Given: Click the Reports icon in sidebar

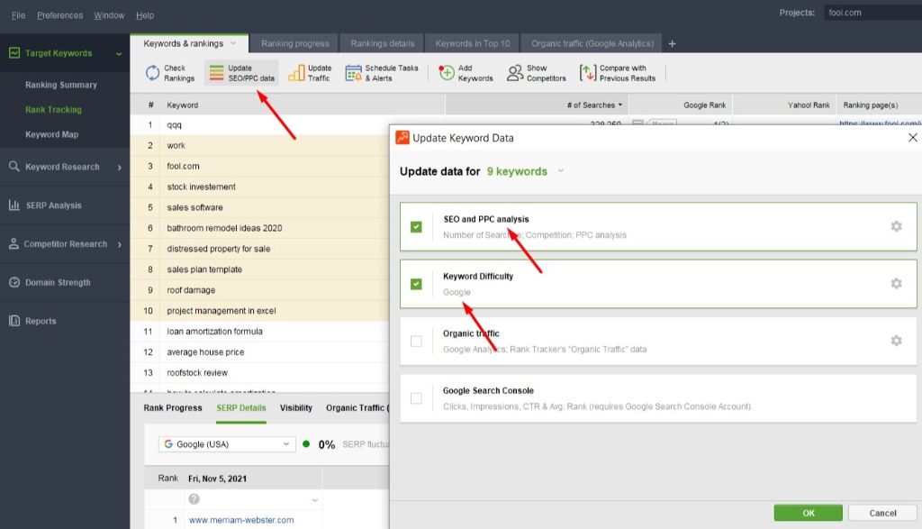Looking at the screenshot, I should (x=14, y=321).
